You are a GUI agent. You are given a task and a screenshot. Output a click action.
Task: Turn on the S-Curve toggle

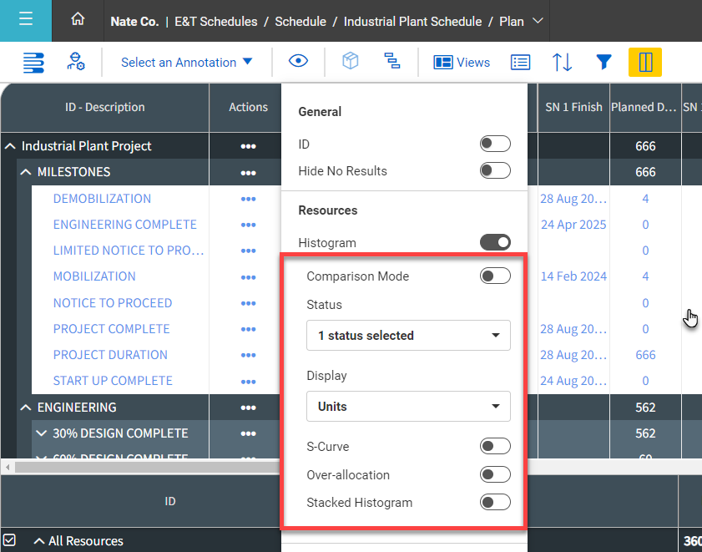pos(495,446)
